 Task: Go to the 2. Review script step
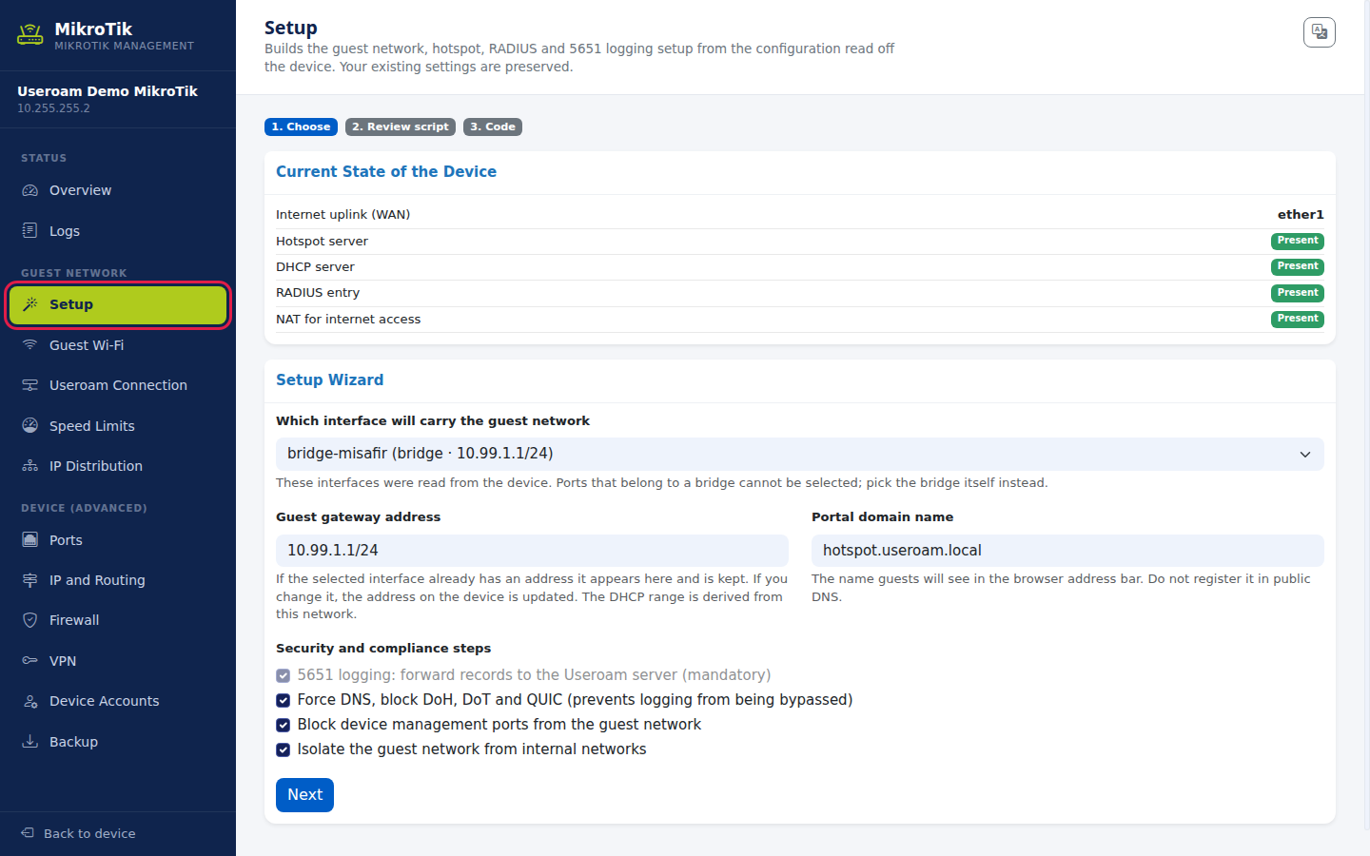[401, 126]
